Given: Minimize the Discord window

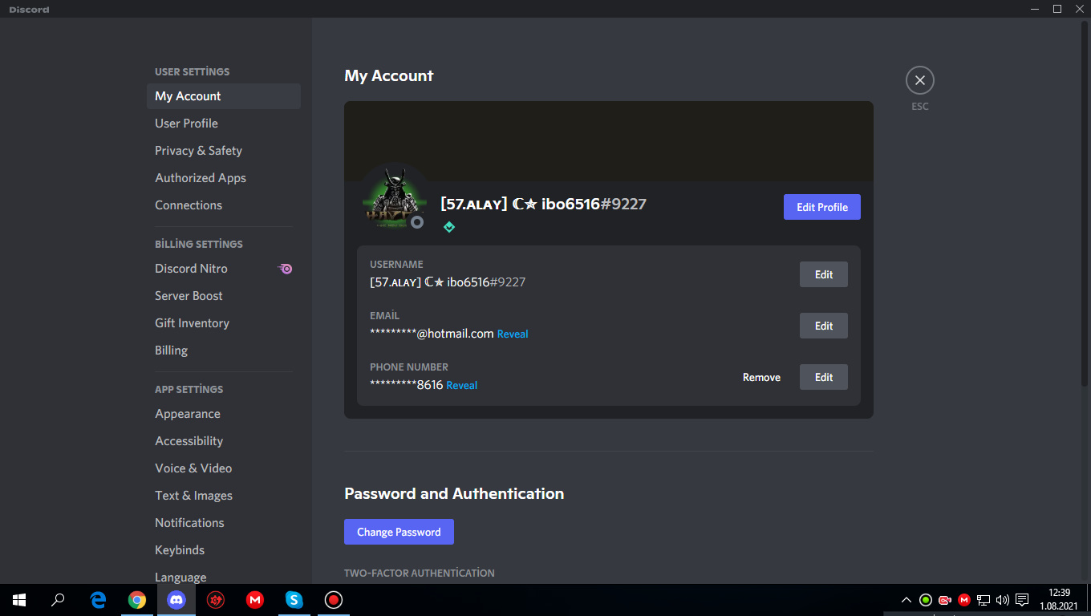Looking at the screenshot, I should point(1036,9).
